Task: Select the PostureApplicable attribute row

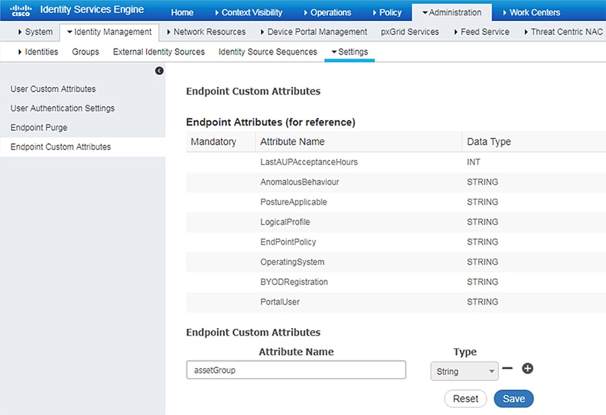Action: (x=396, y=202)
